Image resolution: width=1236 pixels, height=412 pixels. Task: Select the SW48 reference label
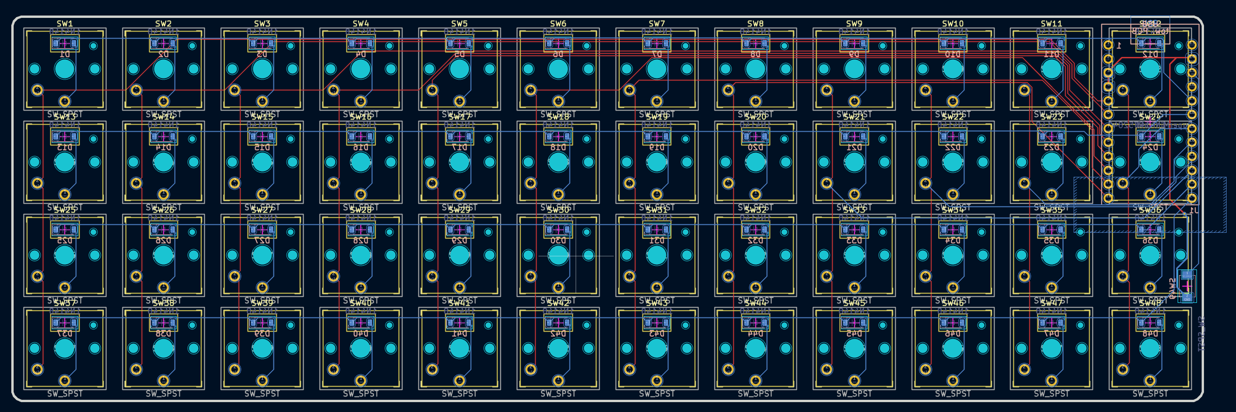pos(1150,303)
